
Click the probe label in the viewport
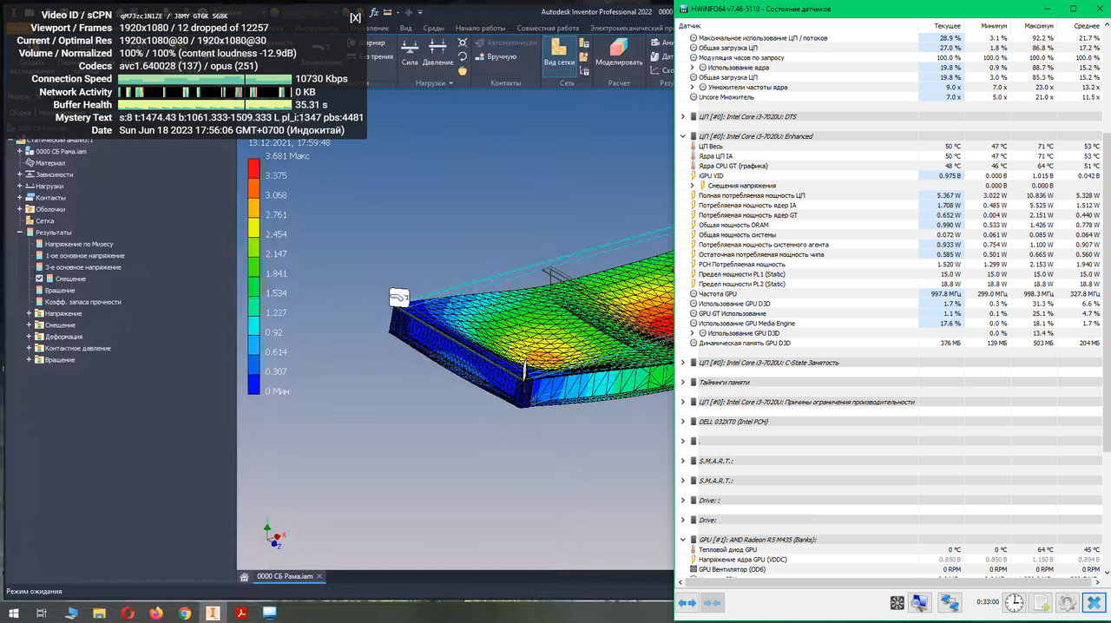[399, 297]
